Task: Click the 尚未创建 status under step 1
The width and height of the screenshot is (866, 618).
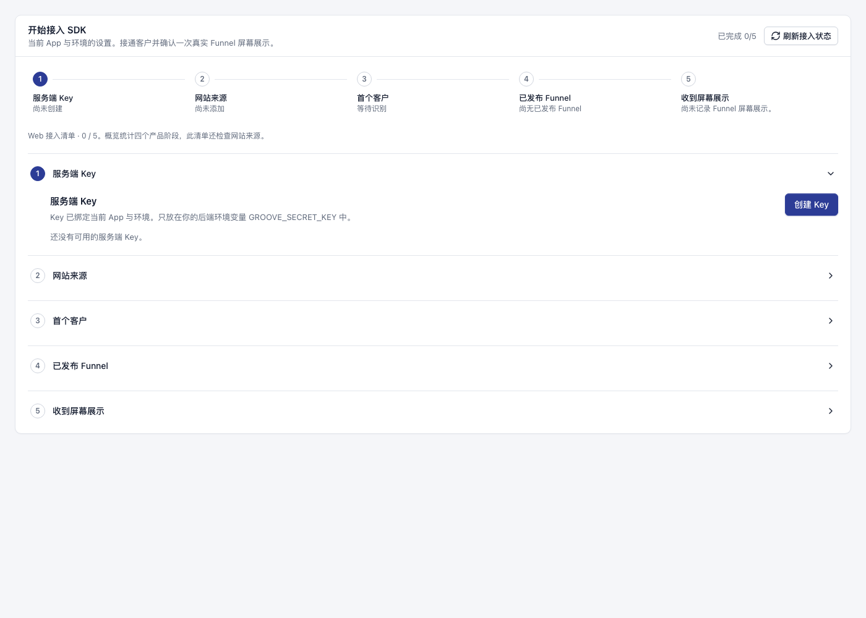Action: pos(48,109)
